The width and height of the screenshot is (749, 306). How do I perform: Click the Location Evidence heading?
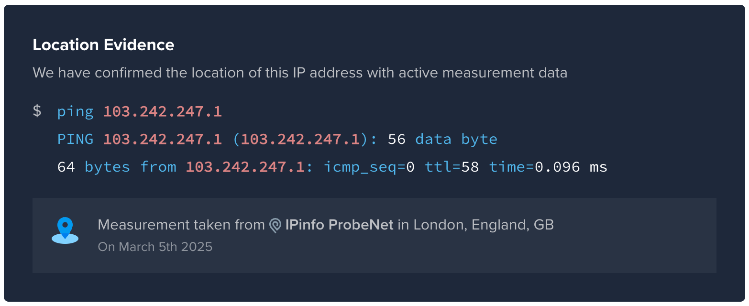(103, 45)
